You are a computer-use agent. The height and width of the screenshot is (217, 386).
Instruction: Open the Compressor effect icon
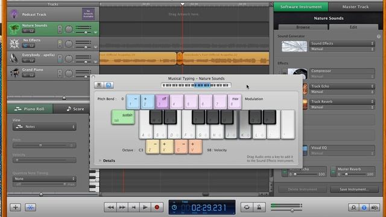click(297, 74)
